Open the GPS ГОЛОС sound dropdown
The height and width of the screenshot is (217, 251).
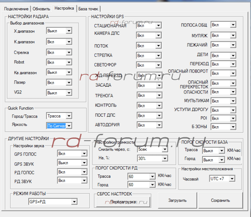pyautogui.click(x=72, y=154)
